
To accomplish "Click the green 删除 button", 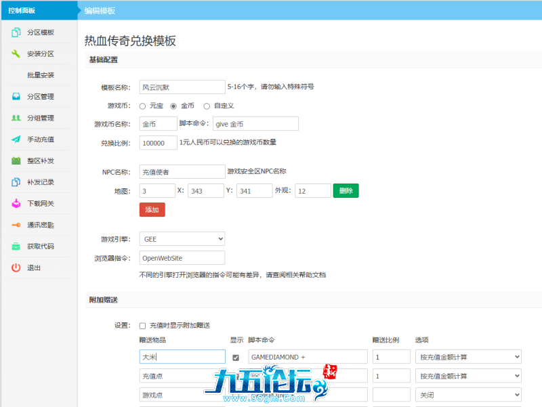I will coord(346,191).
